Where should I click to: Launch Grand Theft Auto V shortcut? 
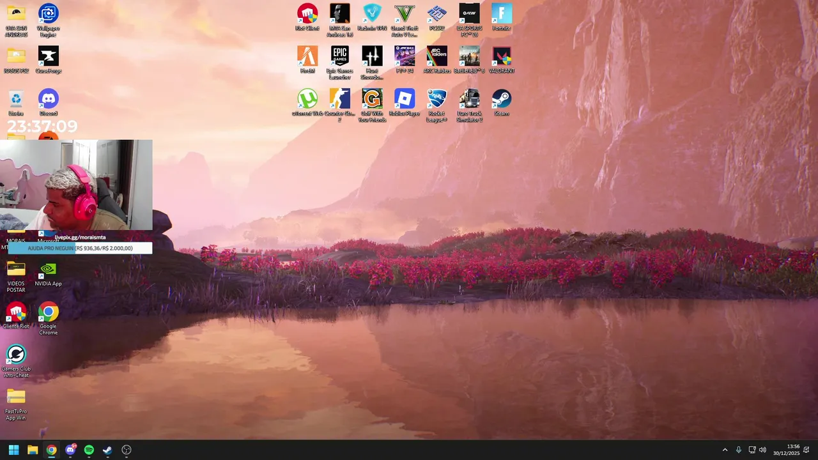pyautogui.click(x=405, y=20)
